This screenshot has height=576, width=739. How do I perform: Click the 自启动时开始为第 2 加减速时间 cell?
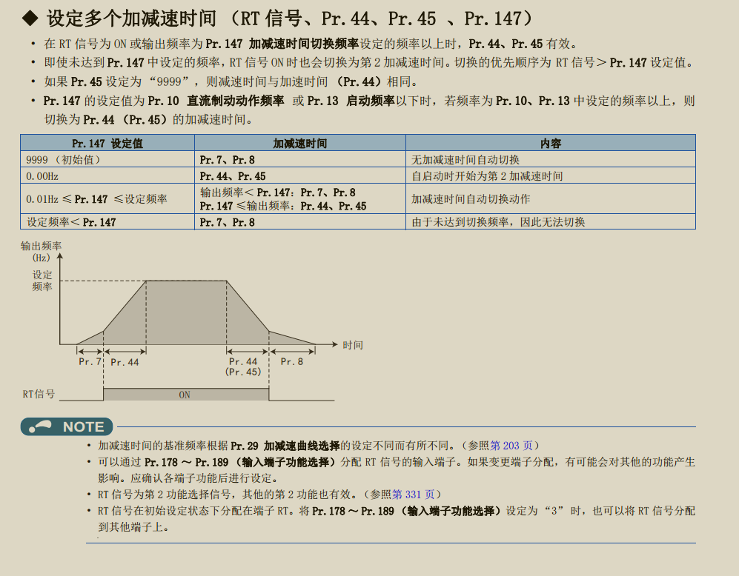(487, 176)
